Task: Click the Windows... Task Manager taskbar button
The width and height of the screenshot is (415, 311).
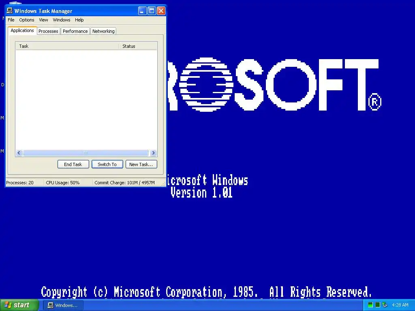Action: point(63,305)
